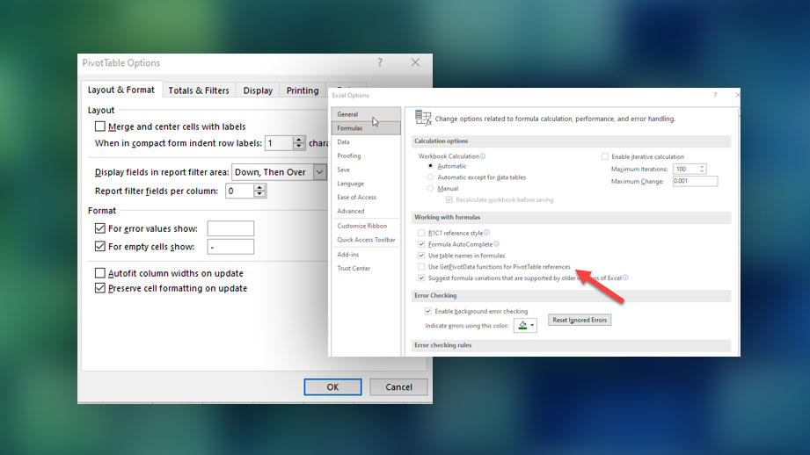This screenshot has height=455, width=810.
Task: Click the Report filter fields per column field
Action: tap(240, 191)
